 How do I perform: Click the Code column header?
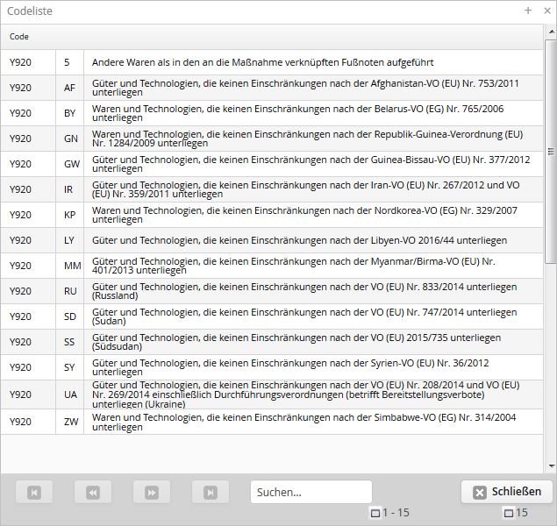(19, 37)
